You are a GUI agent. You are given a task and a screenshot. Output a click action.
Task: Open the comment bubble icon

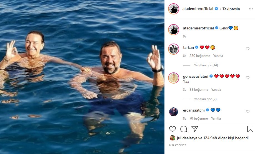[184, 129]
